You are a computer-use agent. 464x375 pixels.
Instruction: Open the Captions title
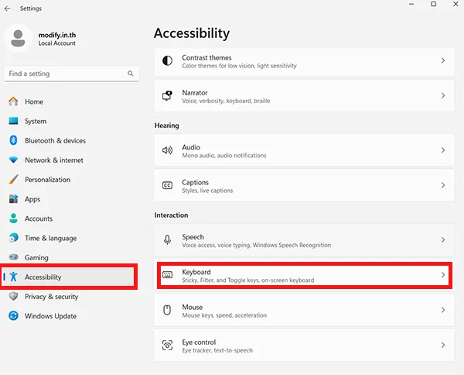pyautogui.click(x=196, y=182)
